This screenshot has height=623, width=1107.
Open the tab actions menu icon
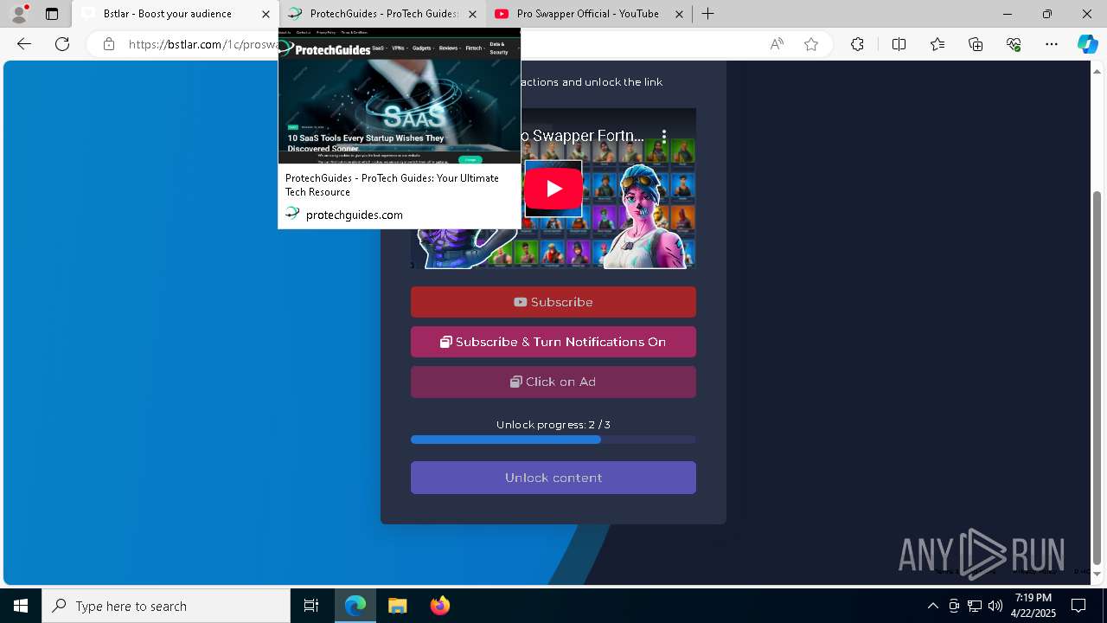(x=52, y=14)
